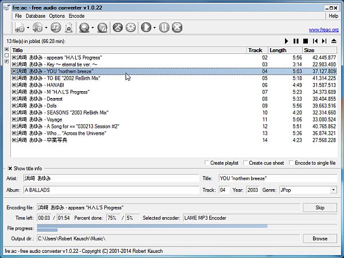Click the eject disc icon

[334, 41]
